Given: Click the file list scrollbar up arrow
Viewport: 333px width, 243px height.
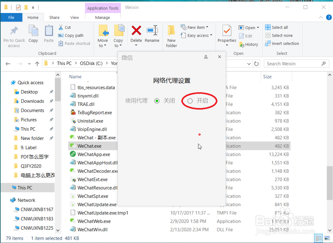Looking at the screenshot, I should (x=330, y=75).
